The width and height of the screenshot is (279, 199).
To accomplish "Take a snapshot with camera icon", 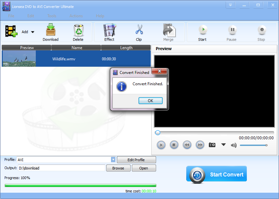I will click(212, 145).
